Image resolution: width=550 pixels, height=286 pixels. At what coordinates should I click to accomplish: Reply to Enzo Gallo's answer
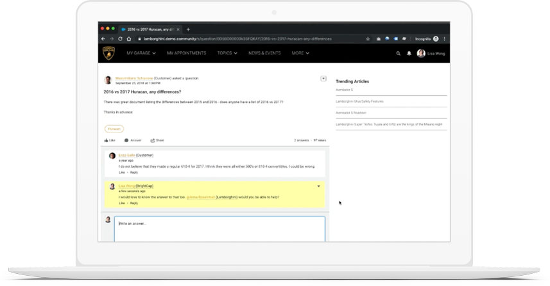pyautogui.click(x=134, y=172)
